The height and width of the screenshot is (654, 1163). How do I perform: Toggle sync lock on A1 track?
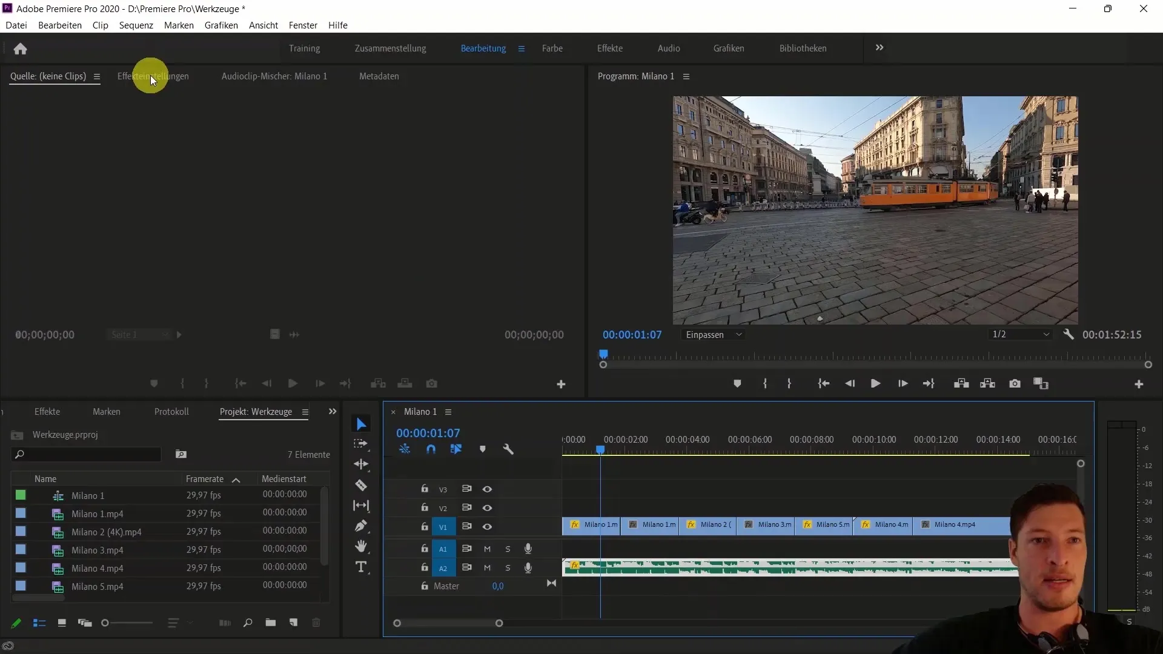466,549
